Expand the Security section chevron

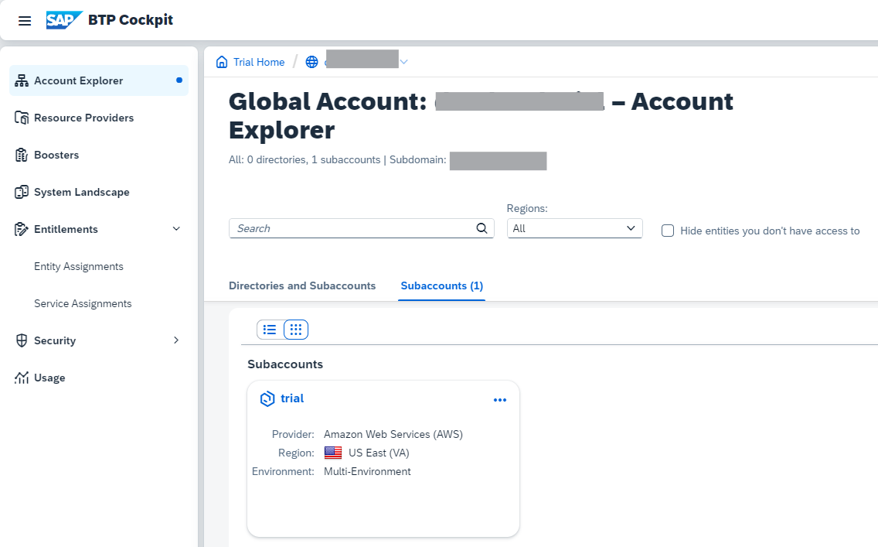pos(176,340)
